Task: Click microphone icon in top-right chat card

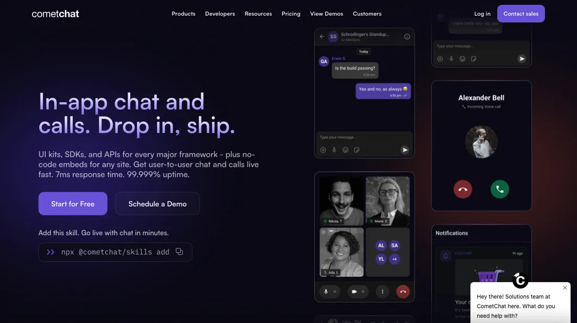Action: 451,59
